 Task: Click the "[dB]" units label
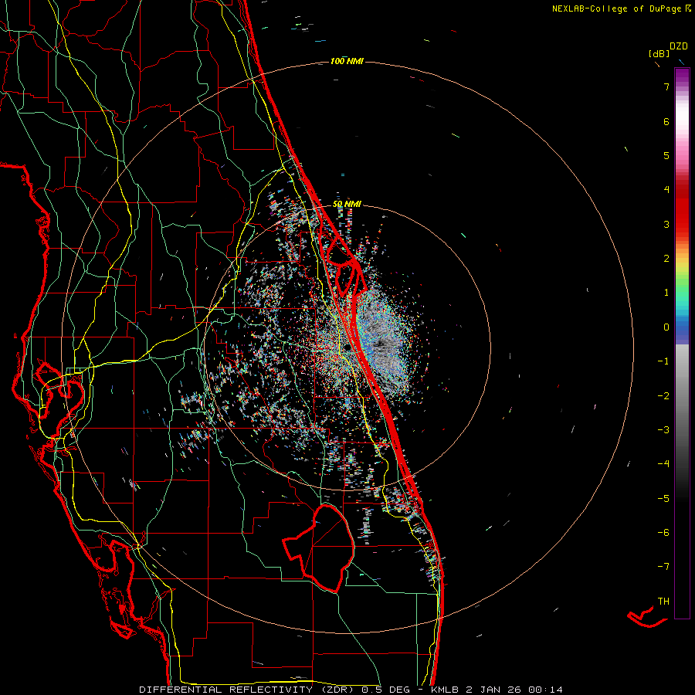point(659,53)
